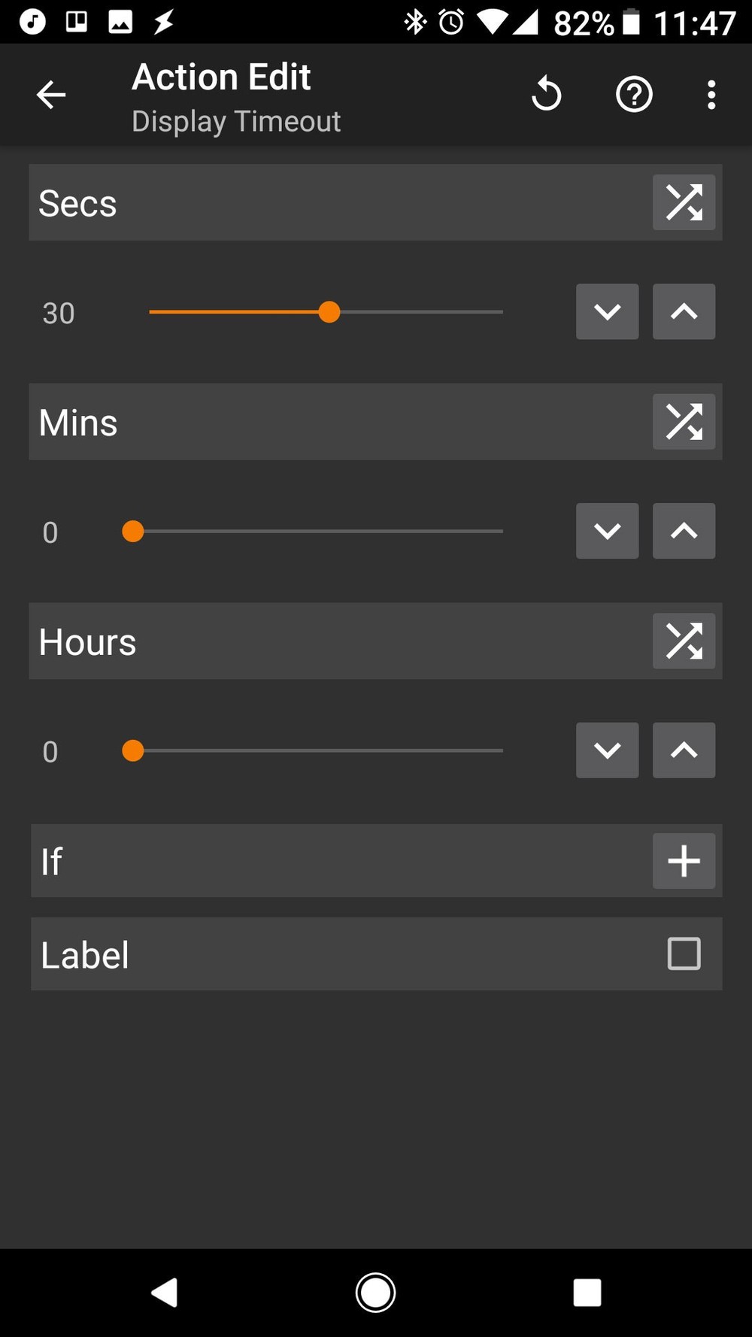Tap the Secs variable shuffle icon
752x1337 pixels.
(x=684, y=202)
